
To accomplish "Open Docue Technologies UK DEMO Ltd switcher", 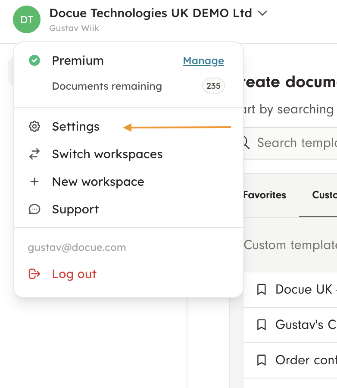I will click(150, 13).
